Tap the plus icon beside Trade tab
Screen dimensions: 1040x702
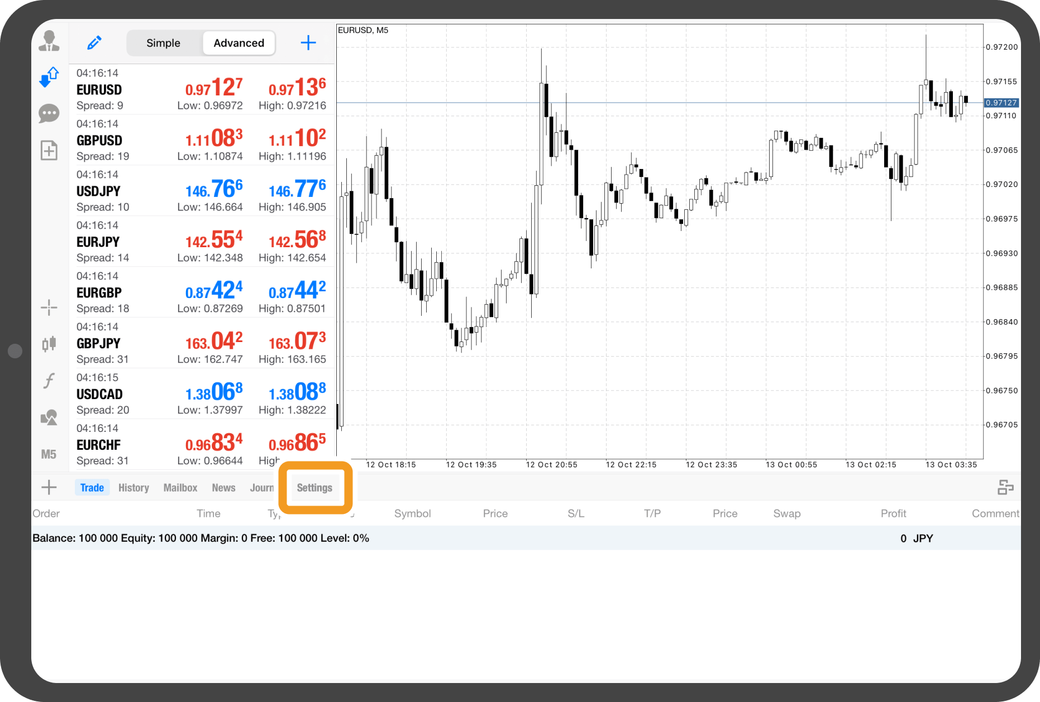click(49, 487)
